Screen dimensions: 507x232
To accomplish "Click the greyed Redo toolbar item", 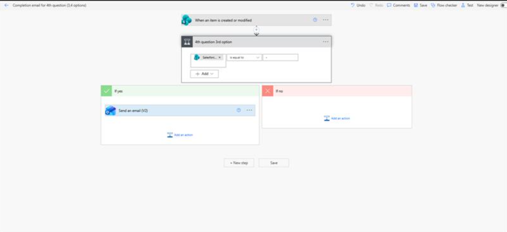I will pos(376,5).
